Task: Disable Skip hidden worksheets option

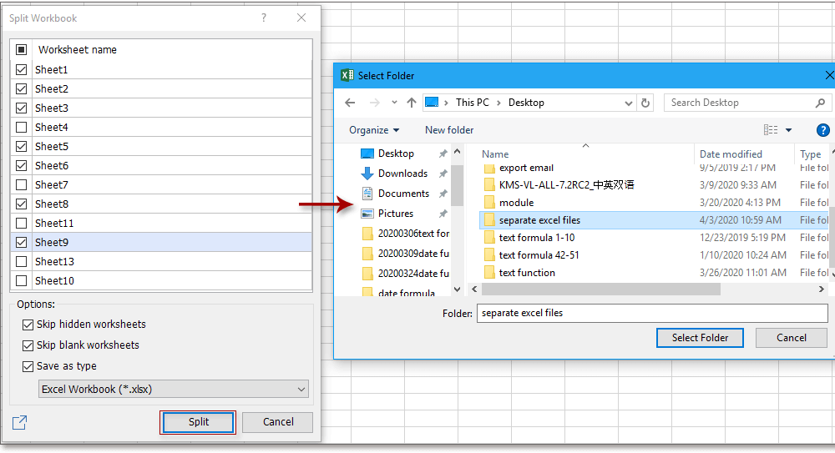Action: coord(28,325)
